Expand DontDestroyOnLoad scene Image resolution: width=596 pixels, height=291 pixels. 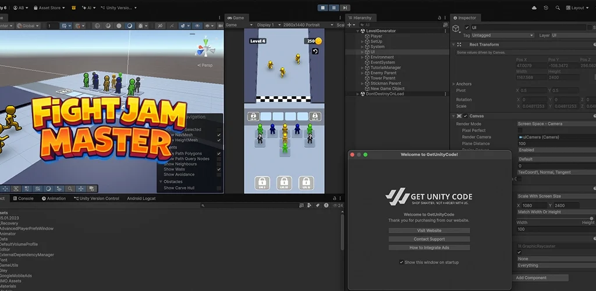pos(358,94)
